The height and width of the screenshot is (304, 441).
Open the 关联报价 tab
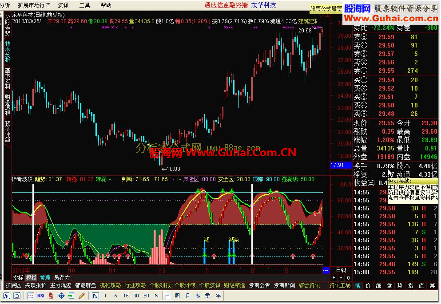pos(36,285)
